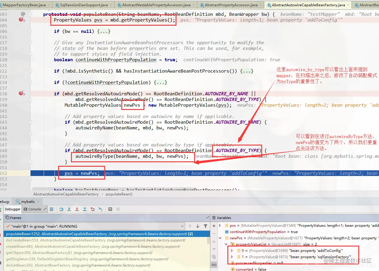379x271 pixels.
Task: Click populateBean() in breadcrumb
Action: pos(119,194)
